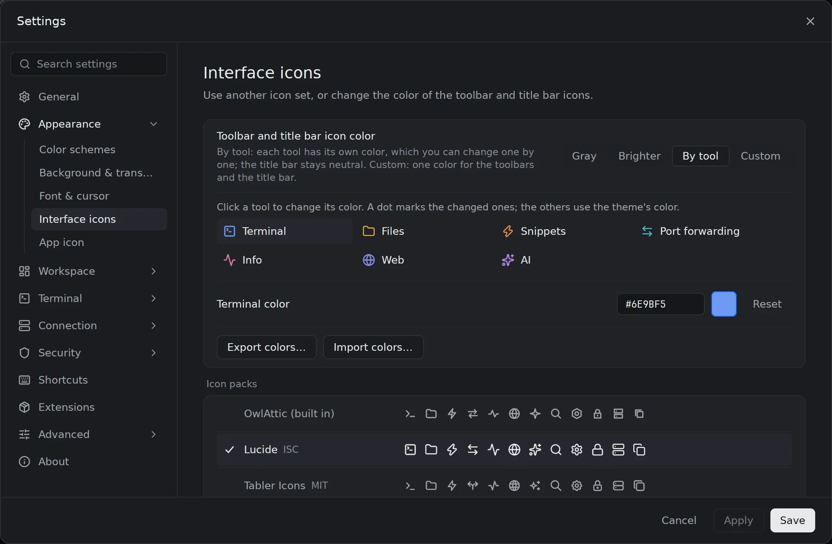This screenshot has height=544, width=832.
Task: Set icon color mode to Gray
Action: click(x=584, y=156)
